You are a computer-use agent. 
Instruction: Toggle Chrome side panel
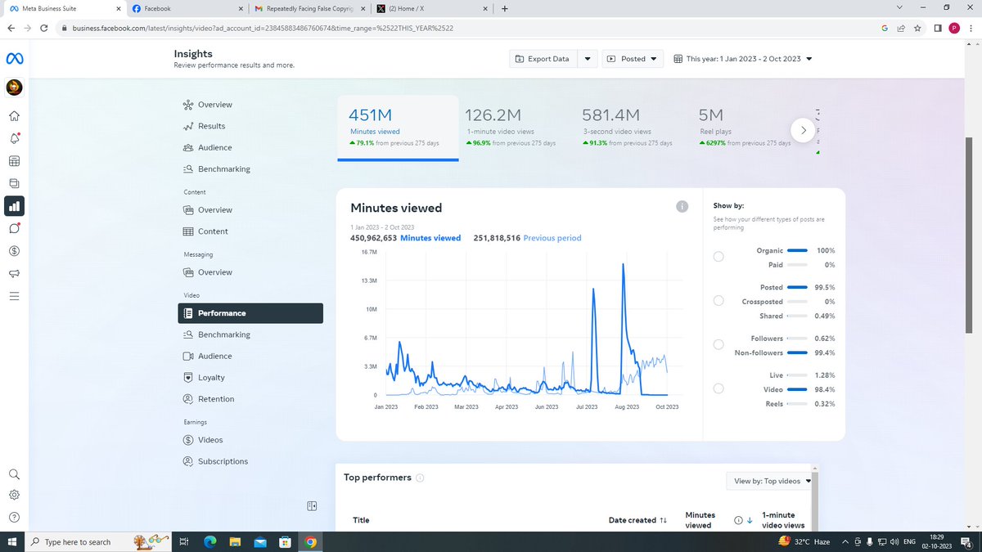(x=938, y=27)
